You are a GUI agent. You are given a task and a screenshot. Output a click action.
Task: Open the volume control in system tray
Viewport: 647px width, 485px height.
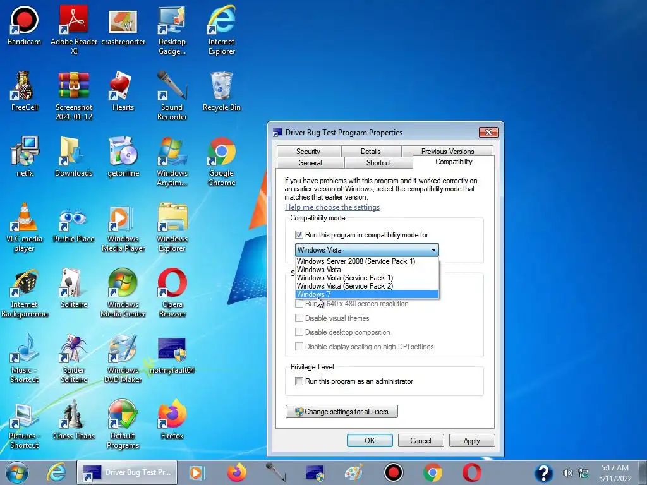click(568, 473)
